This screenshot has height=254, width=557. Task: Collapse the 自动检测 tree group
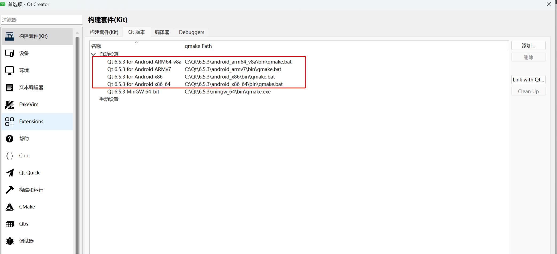(93, 54)
